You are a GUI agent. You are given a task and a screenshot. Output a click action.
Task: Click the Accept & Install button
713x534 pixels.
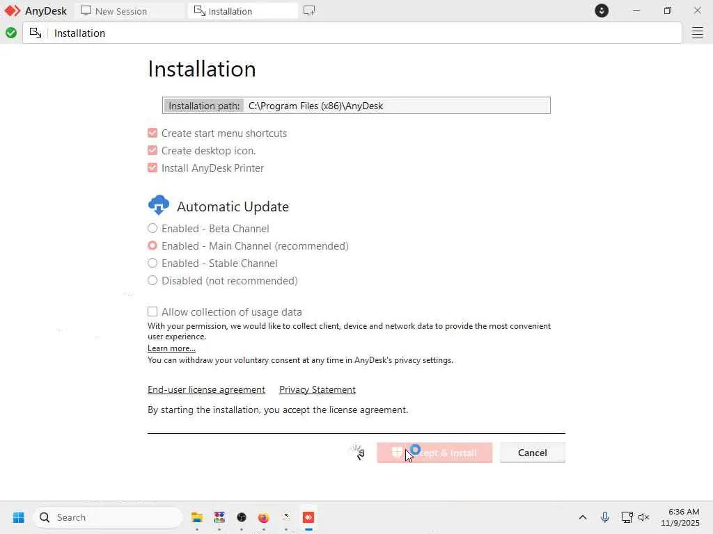[x=434, y=453]
